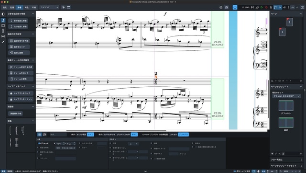Click the フレームをロック button
Viewport: 306px width, 173px height.
tap(21, 73)
